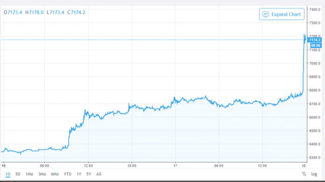Screen dimensions: 325x182
Task: Select the 5D time range
Action: tap(18, 174)
